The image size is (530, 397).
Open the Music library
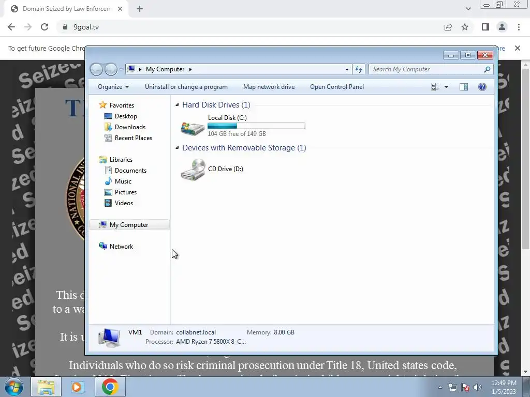pos(123,181)
